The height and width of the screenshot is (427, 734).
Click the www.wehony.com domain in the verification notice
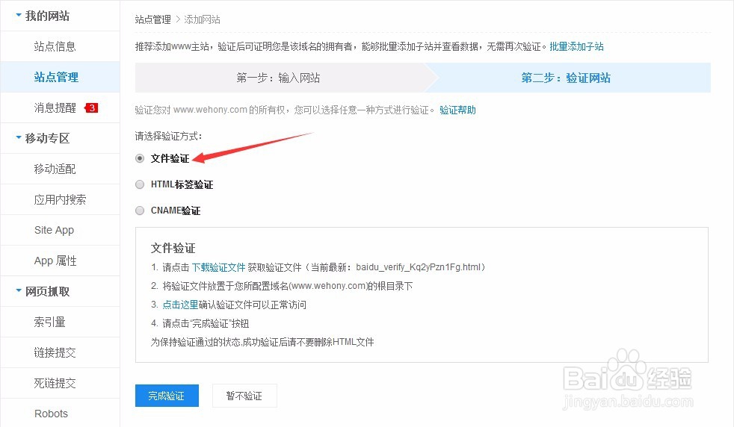[x=210, y=110]
